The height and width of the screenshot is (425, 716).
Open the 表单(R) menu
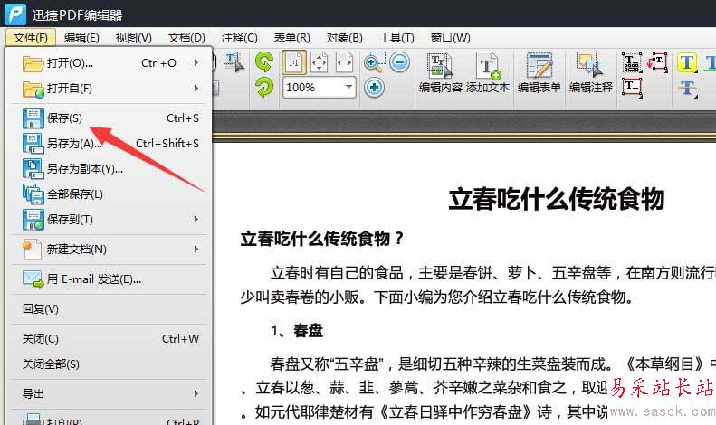coord(291,37)
